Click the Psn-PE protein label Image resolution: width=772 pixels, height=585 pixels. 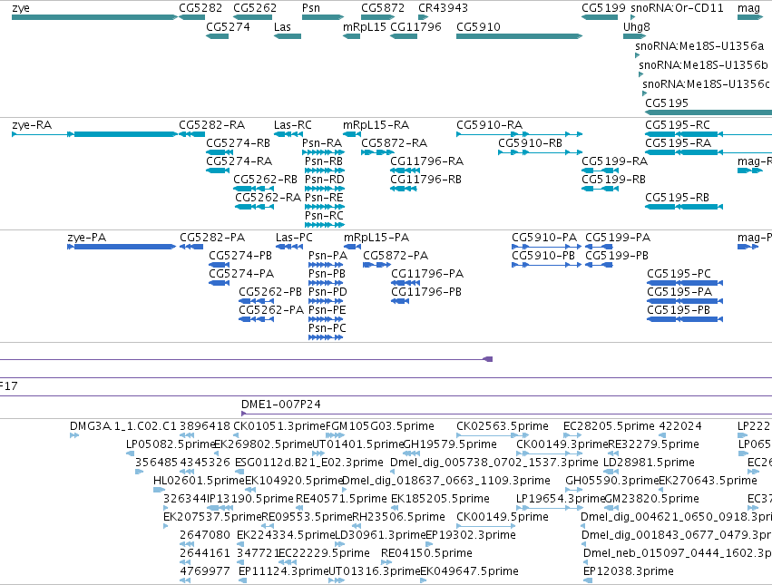[327, 310]
